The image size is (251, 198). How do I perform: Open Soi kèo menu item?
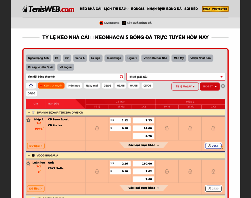191,9
